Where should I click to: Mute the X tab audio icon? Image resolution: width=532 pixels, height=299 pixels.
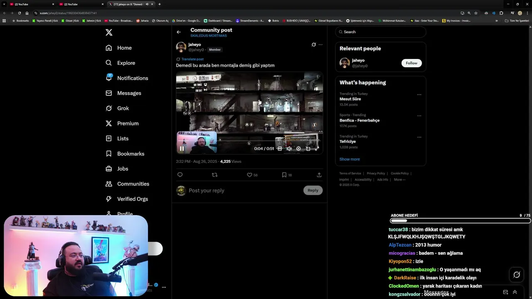(x=147, y=4)
